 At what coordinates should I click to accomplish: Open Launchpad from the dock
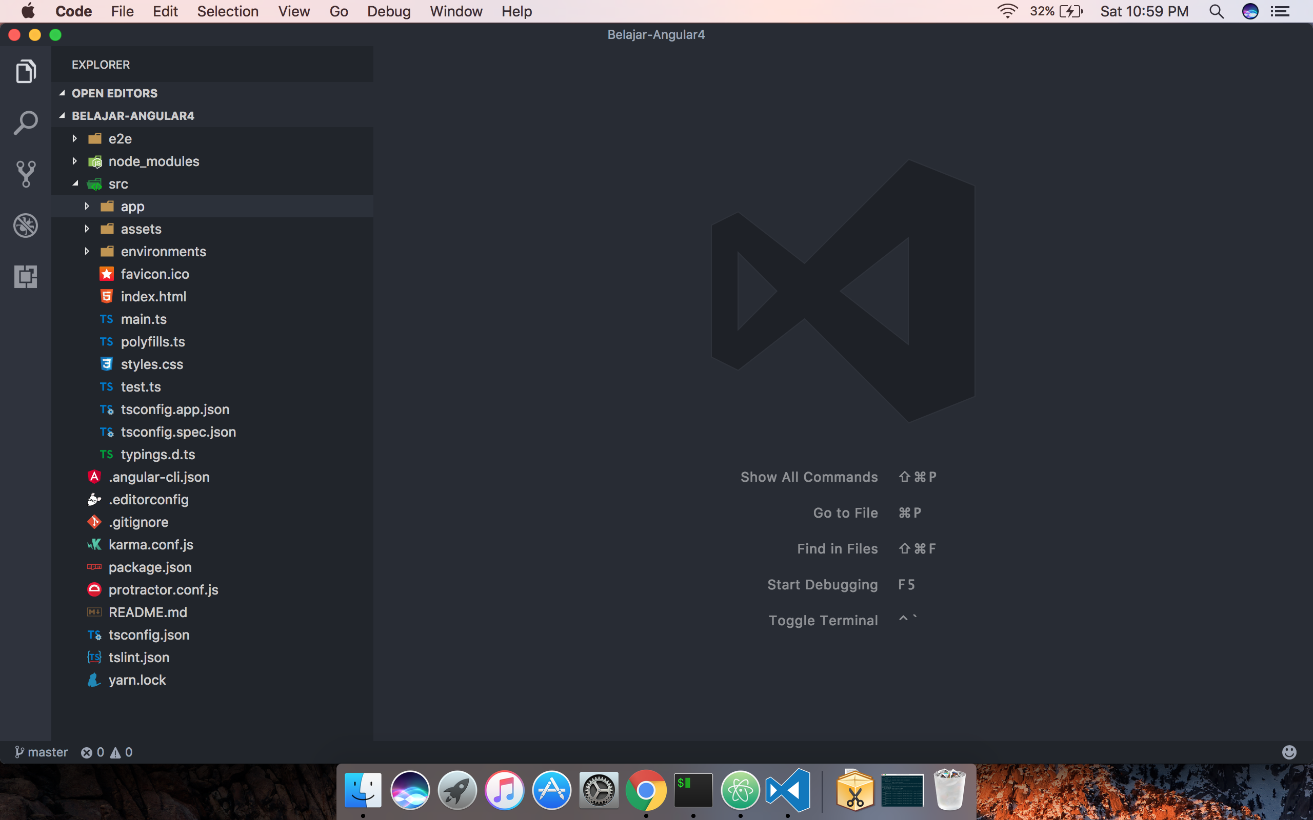click(457, 790)
